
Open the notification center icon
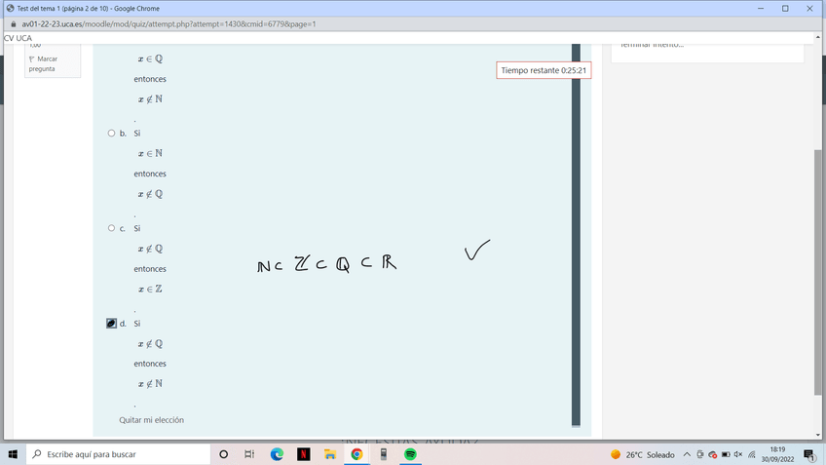(x=809, y=454)
